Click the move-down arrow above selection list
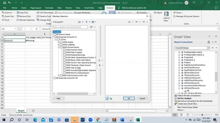 tap(136, 22)
